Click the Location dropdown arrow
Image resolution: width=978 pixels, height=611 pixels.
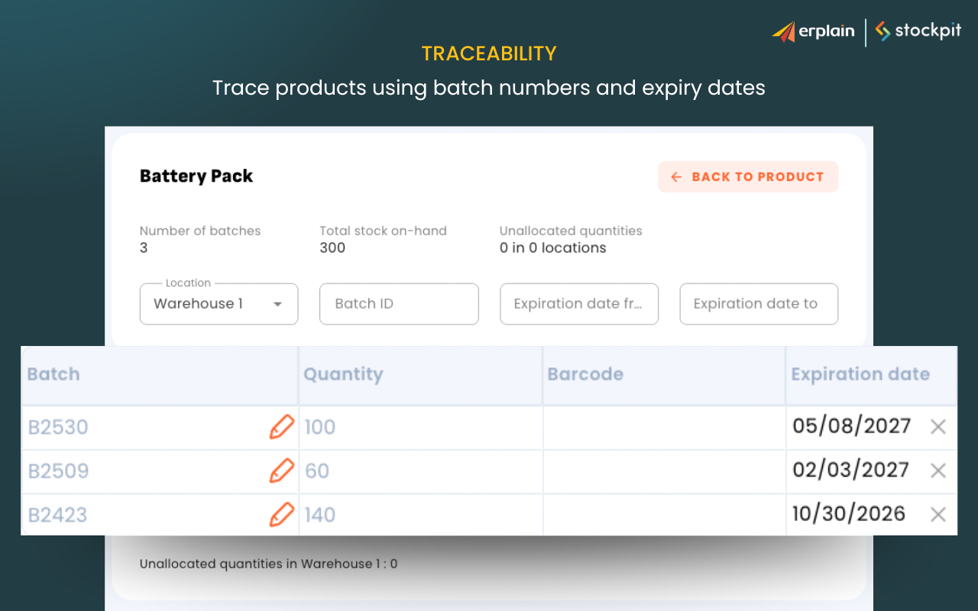tap(278, 304)
